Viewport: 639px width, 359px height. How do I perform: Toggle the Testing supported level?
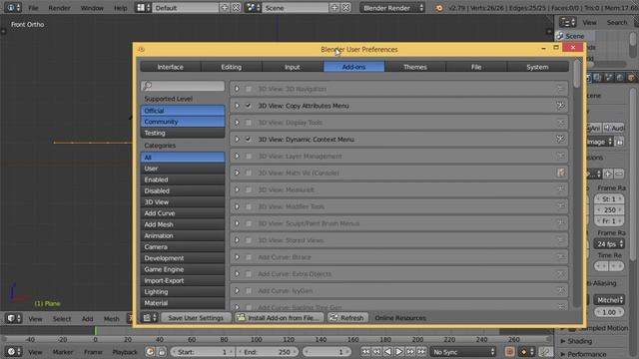click(183, 133)
